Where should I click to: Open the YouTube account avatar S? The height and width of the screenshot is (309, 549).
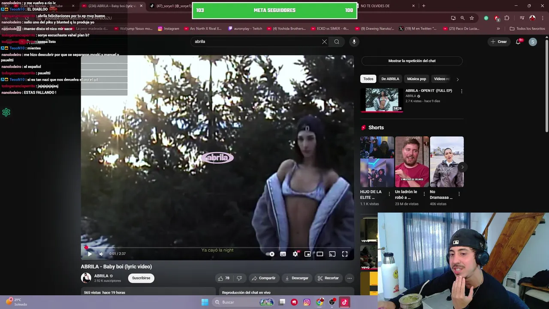tap(533, 42)
